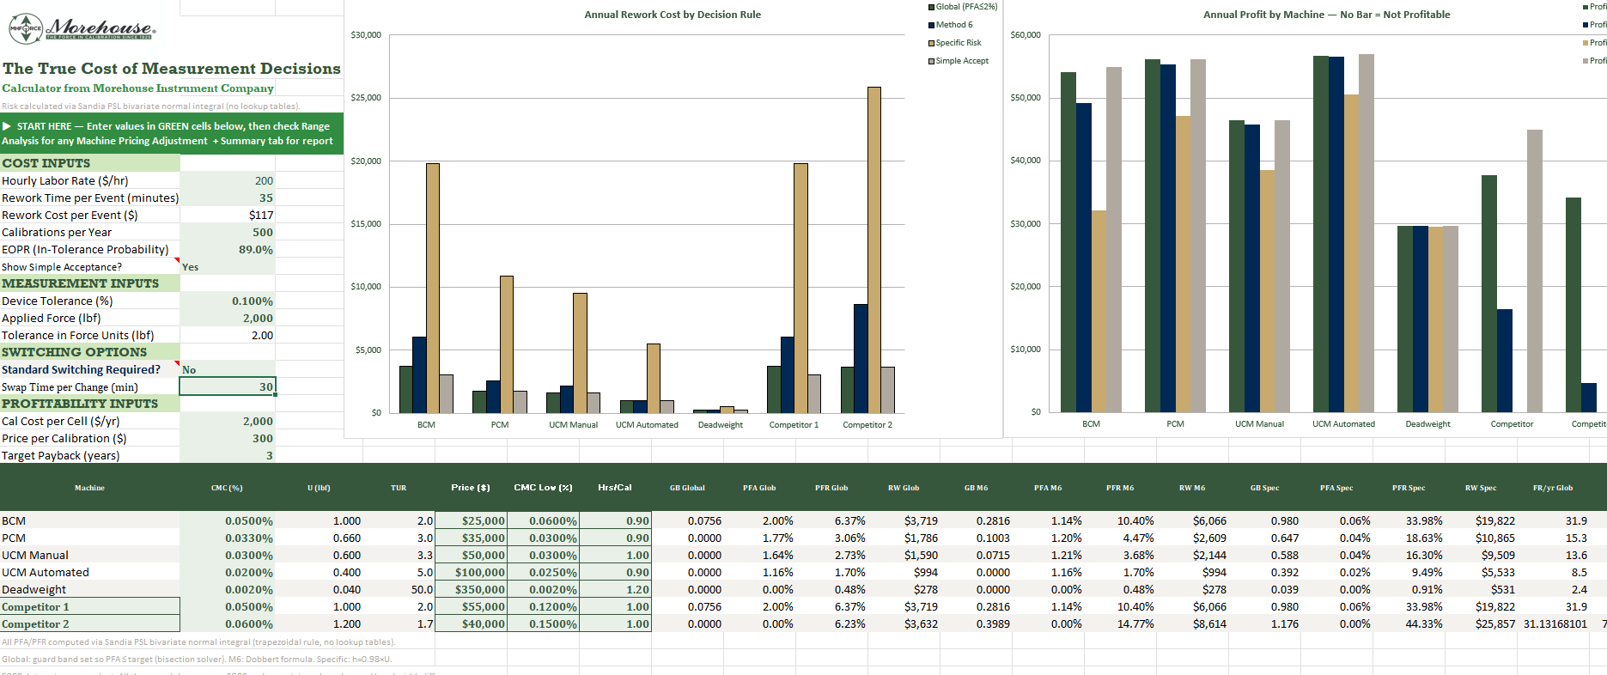Screen dimensions: 1607x675
Task: Select the Cal Cost per Cell value
Action: tap(228, 421)
